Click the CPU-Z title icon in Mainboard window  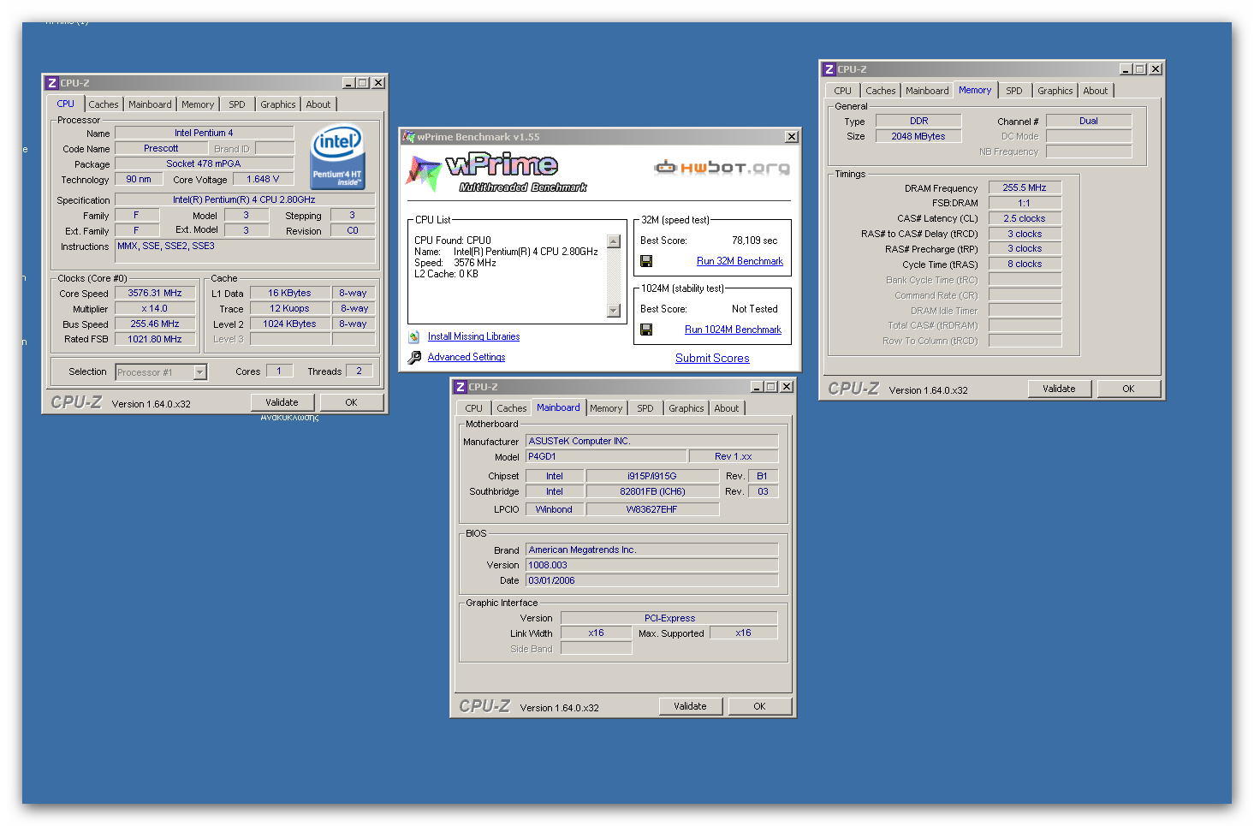(x=461, y=387)
